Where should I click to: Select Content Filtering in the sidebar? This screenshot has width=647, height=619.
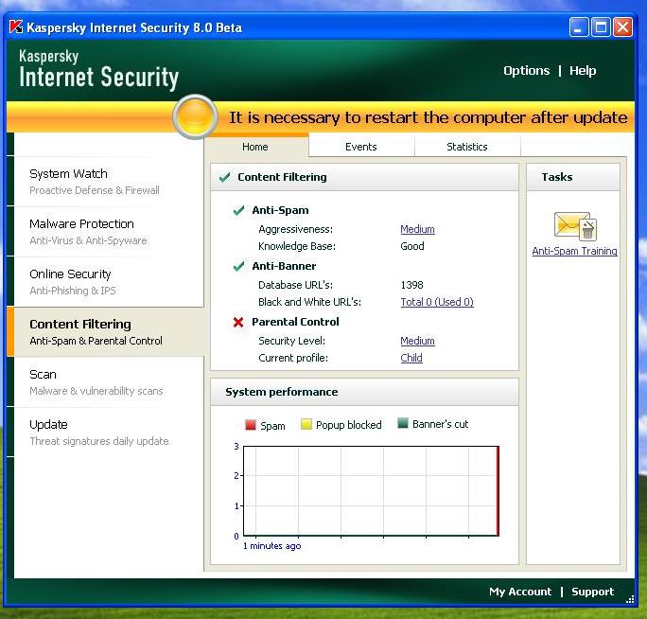(108, 332)
